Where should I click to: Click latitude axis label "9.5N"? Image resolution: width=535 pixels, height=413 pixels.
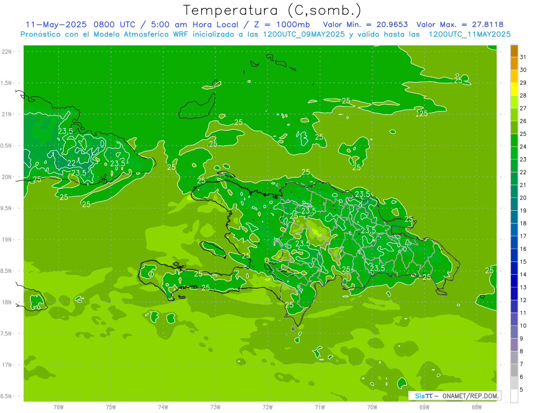tap(6, 208)
